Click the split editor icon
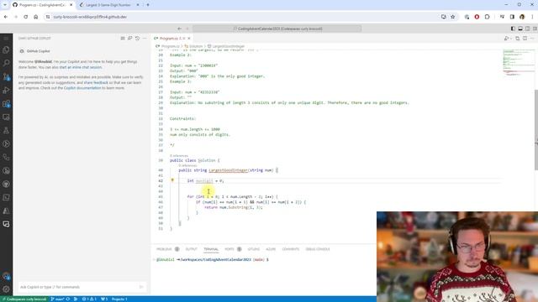Screen dimensions: 538x302 525,39
